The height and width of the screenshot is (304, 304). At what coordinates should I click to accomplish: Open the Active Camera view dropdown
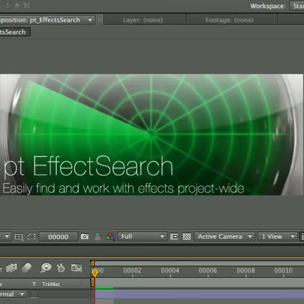[x=225, y=237]
